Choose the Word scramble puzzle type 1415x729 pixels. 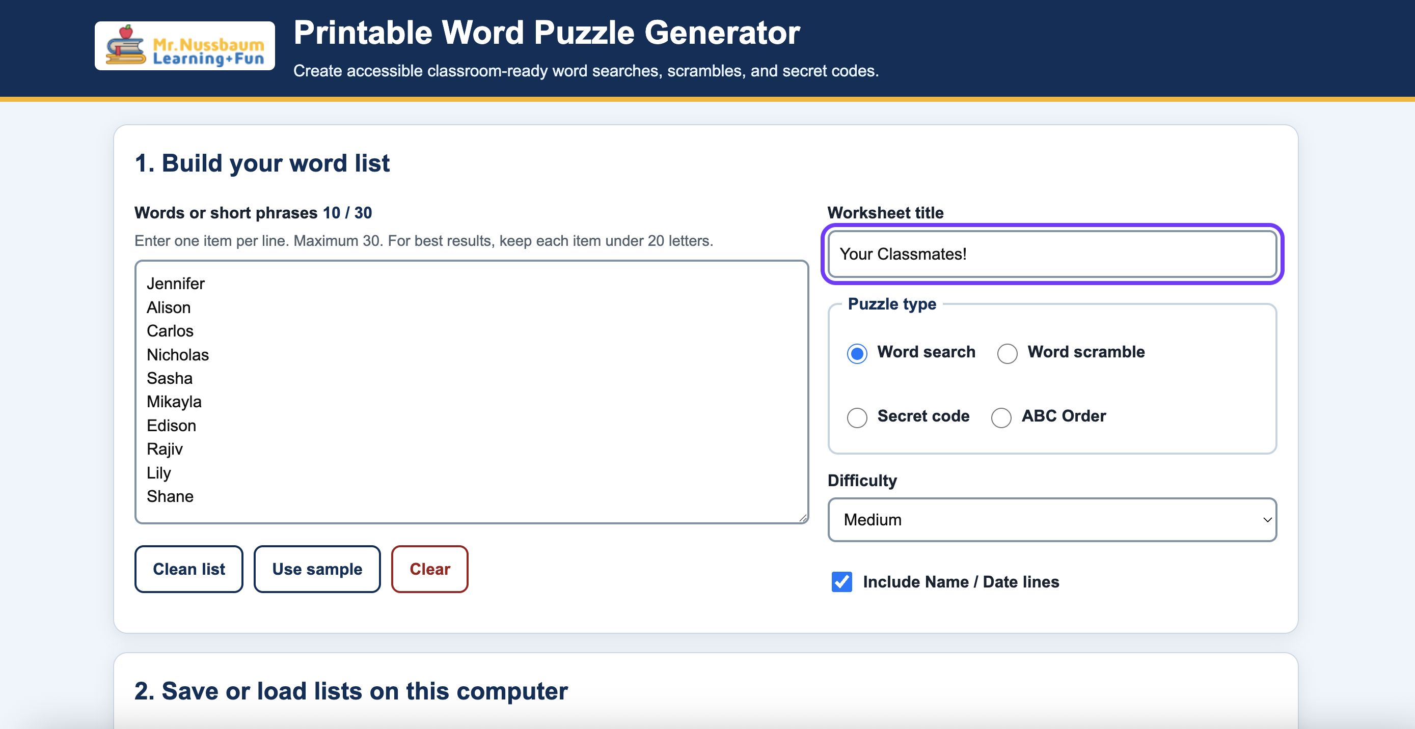(1007, 353)
